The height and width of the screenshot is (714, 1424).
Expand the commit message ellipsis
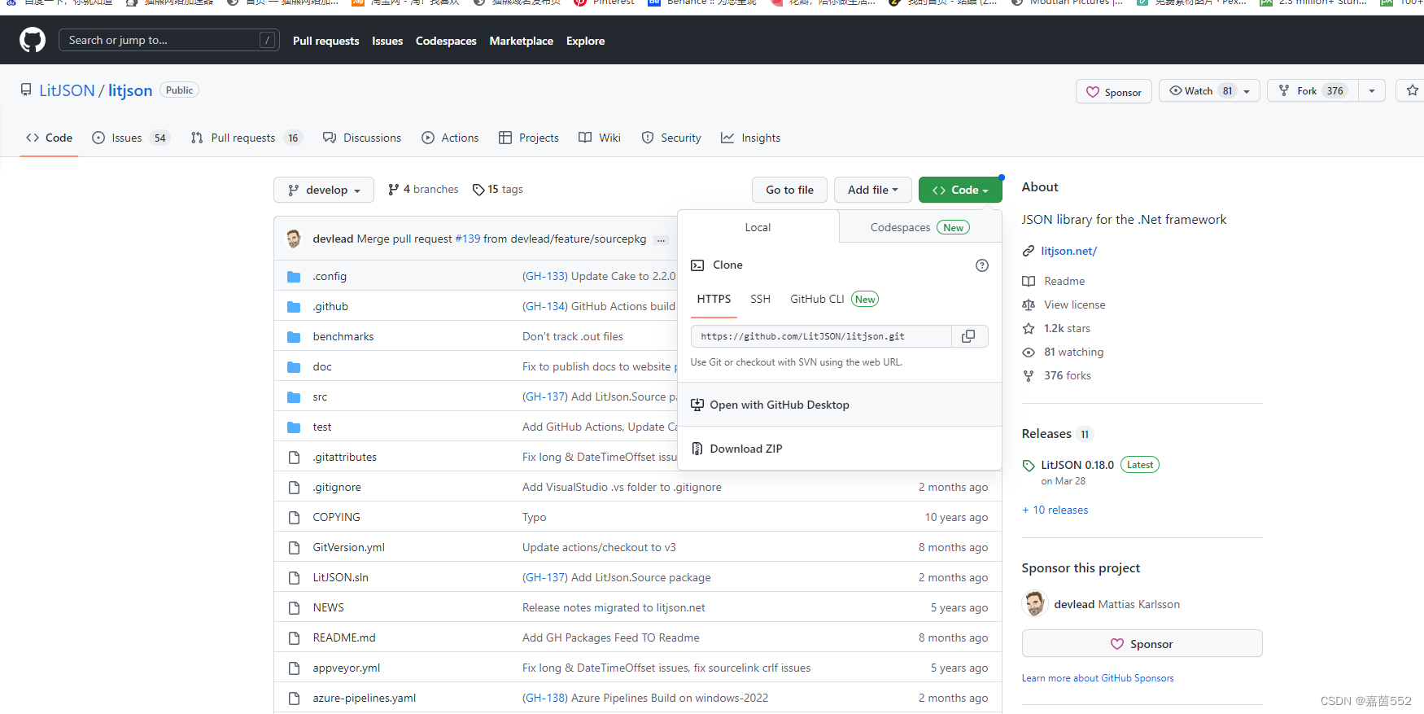(x=662, y=239)
